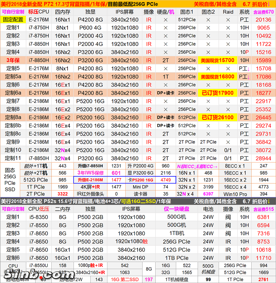Click the 含运费515 column header
This screenshot has height=283, width=276.
(263, 209)
